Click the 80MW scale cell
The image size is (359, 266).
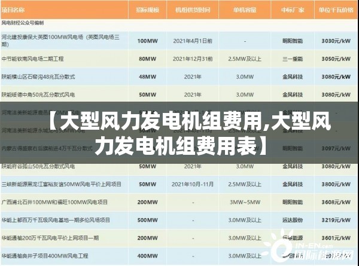[147, 59]
